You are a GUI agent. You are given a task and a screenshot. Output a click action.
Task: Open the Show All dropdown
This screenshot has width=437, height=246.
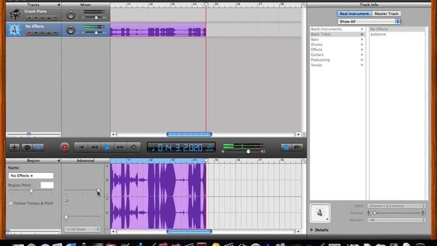click(x=369, y=21)
